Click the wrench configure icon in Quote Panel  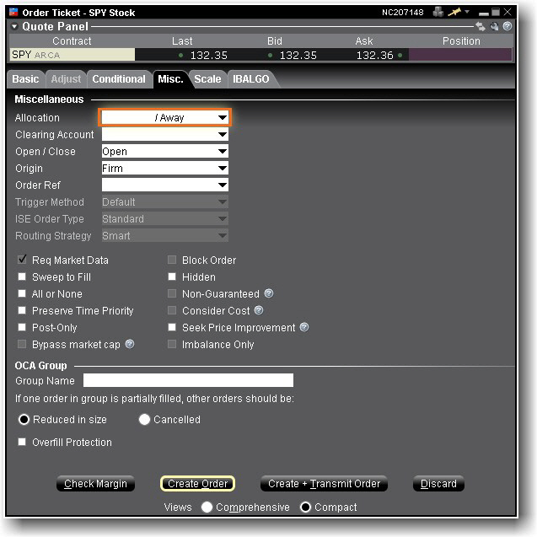point(494,26)
